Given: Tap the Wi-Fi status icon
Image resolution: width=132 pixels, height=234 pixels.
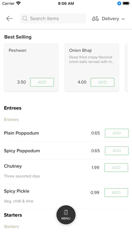Looking at the screenshot, I should coord(19,3).
